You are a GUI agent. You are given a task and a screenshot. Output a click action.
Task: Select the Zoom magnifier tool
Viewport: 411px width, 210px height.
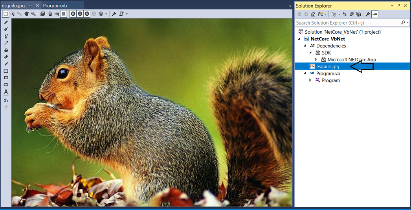pos(33,14)
